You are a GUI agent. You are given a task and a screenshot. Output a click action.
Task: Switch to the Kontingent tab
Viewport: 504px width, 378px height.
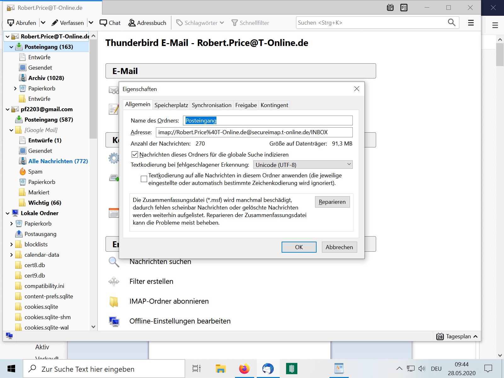(274, 105)
